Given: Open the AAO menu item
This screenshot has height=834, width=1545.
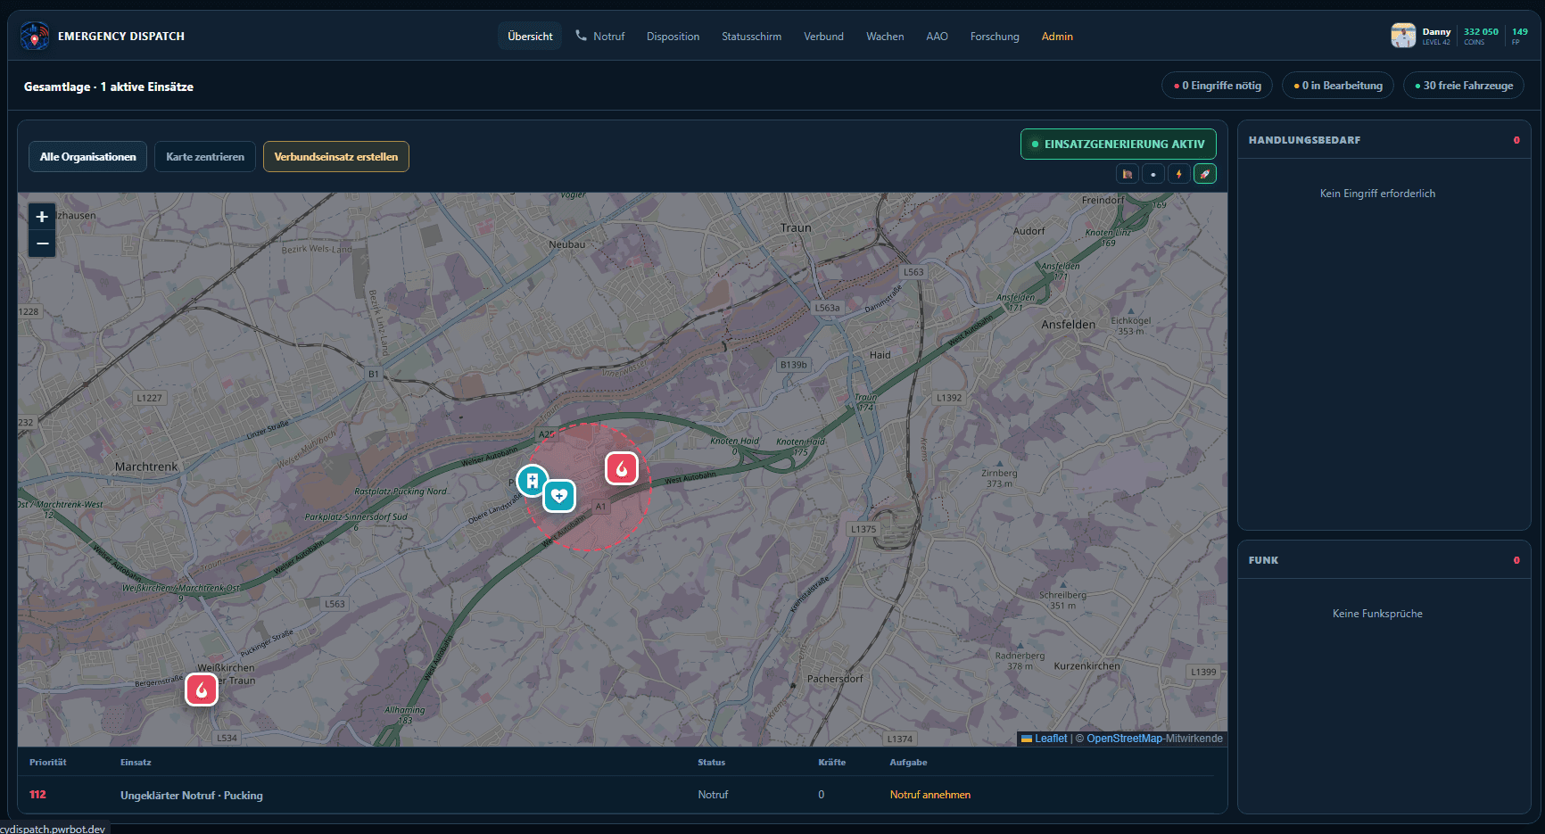Looking at the screenshot, I should coord(937,37).
